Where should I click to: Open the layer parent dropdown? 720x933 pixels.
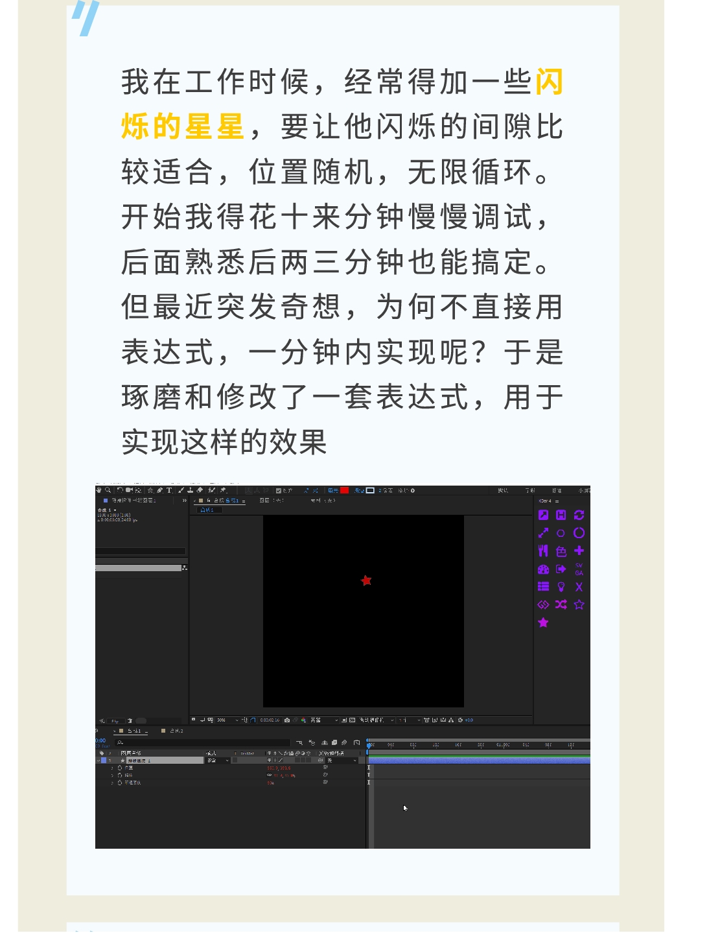(342, 761)
